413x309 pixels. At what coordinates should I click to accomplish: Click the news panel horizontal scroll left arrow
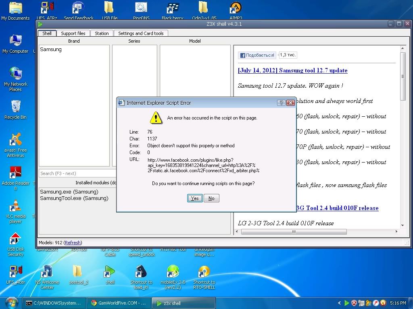pyautogui.click(x=236, y=231)
